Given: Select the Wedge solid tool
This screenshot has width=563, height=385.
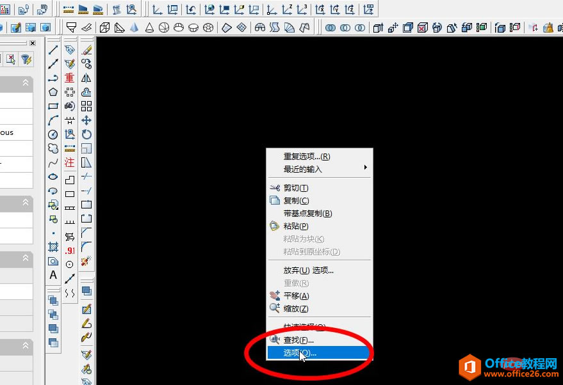Looking at the screenshot, I should [x=119, y=27].
